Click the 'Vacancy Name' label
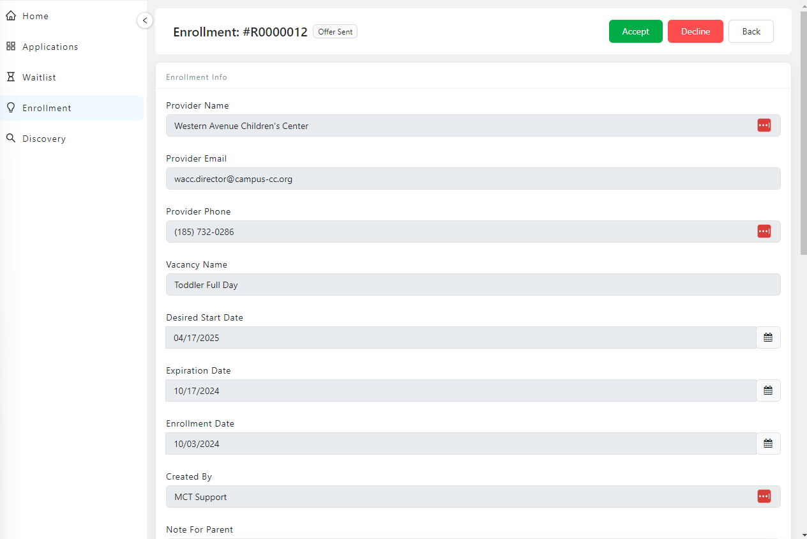 coord(197,264)
